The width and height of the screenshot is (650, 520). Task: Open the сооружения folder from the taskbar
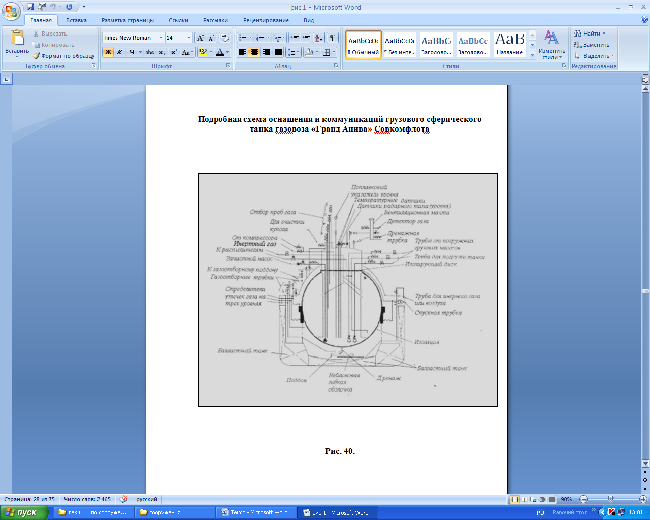tap(174, 512)
